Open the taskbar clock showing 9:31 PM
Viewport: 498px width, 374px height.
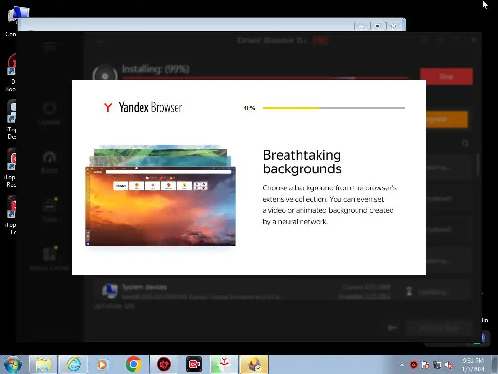[473, 365]
